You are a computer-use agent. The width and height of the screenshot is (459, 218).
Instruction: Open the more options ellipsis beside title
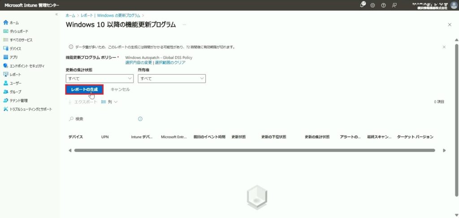coord(184,25)
